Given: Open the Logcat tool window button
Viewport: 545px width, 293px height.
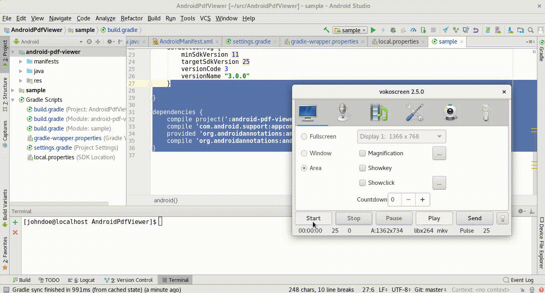Looking at the screenshot, I should (x=82, y=280).
